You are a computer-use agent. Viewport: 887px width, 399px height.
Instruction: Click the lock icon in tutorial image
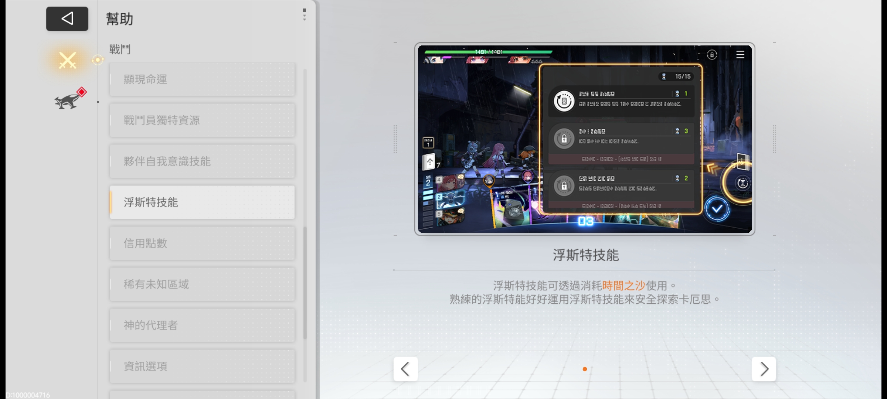[x=712, y=55]
